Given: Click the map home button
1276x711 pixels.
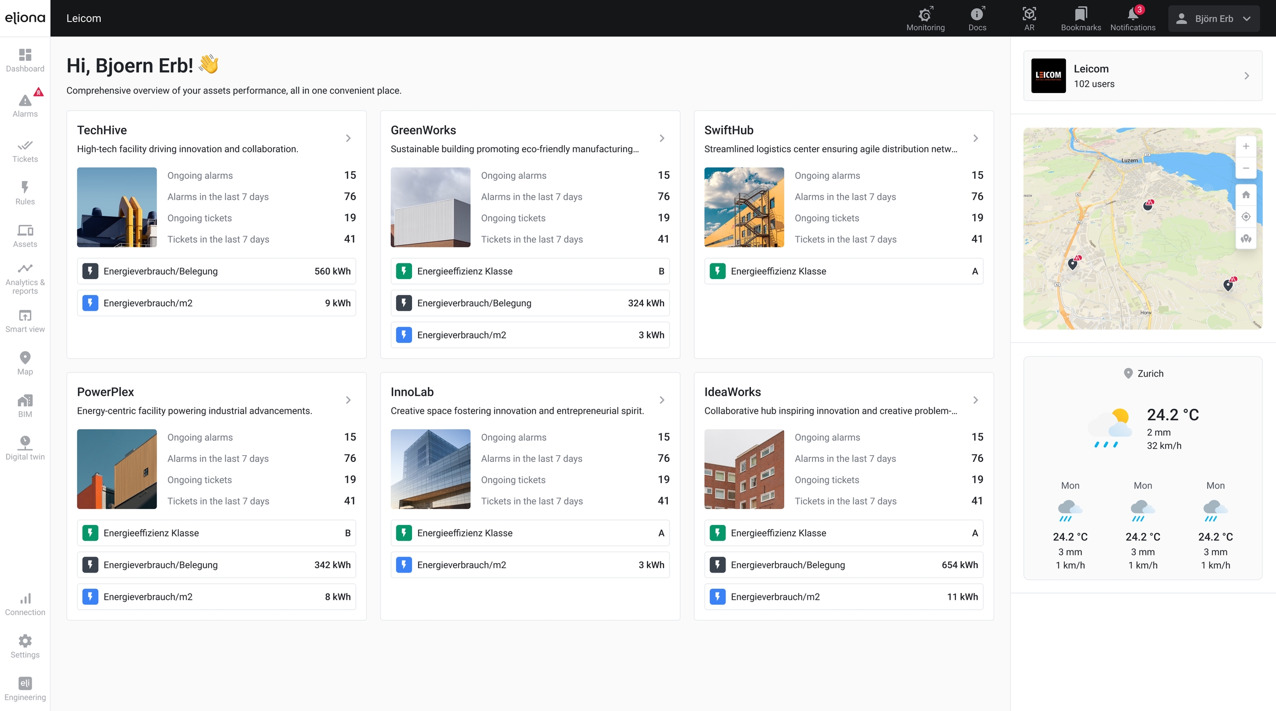Looking at the screenshot, I should point(1246,195).
